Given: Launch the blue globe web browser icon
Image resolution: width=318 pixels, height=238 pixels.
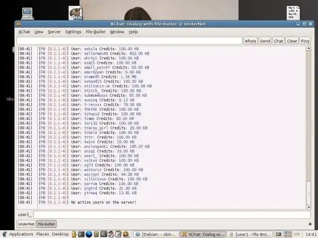Looking at the screenshot, I should [89, 234].
